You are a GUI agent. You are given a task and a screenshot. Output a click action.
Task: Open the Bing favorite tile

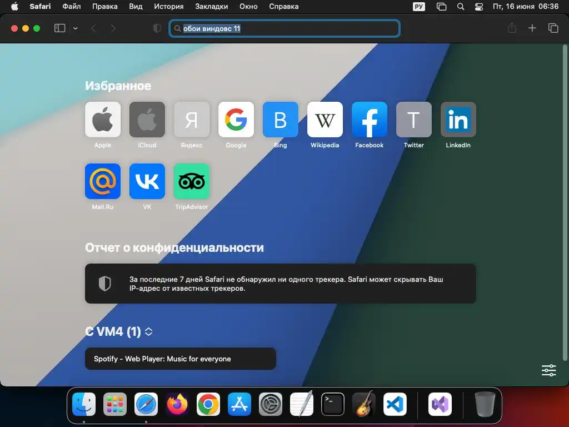tap(281, 120)
